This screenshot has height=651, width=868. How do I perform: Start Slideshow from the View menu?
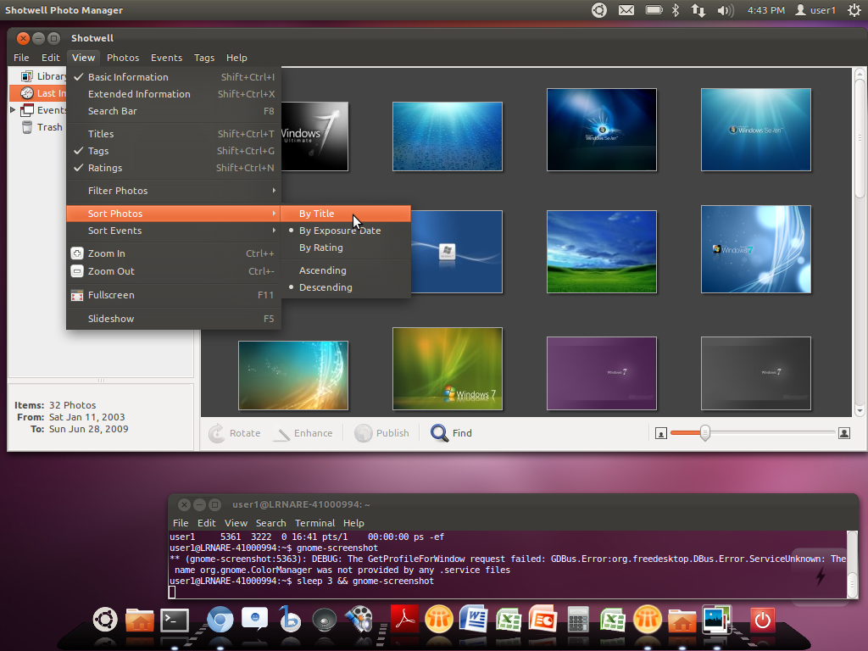pyautogui.click(x=173, y=319)
